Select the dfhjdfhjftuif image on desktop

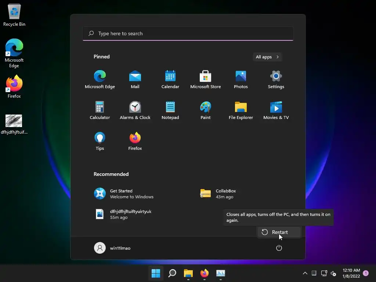[x=14, y=124]
